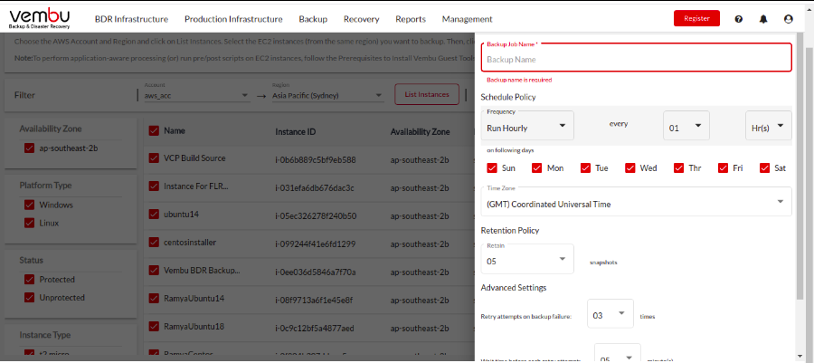Toggle the ap-southeast-2b zone filter checkbox
Screen dimensions: 814x363
[x=30, y=148]
